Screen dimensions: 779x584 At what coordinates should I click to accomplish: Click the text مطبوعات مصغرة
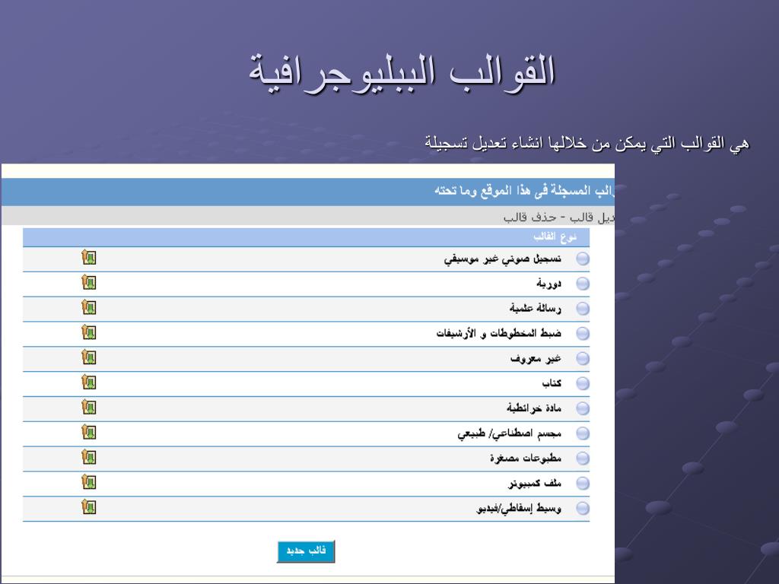click(526, 458)
